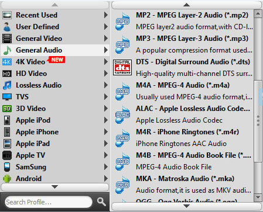
Task: Click the General Video filmstrip icon
Action: (7, 39)
